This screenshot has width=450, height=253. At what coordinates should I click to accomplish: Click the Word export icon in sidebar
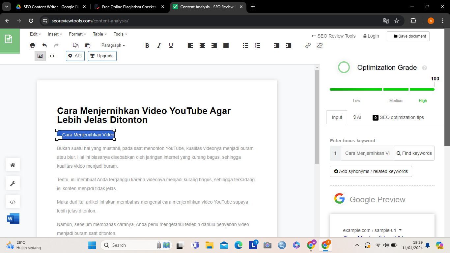pos(13,218)
